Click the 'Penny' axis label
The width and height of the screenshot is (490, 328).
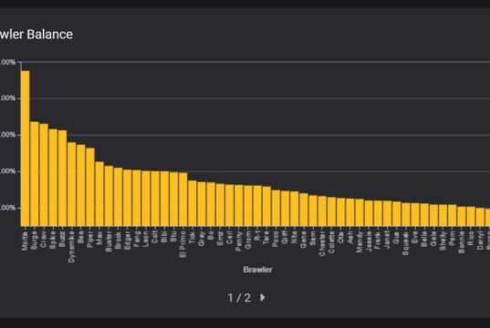pyautogui.click(x=239, y=241)
